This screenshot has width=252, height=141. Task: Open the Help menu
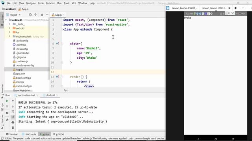[x=92, y=3]
